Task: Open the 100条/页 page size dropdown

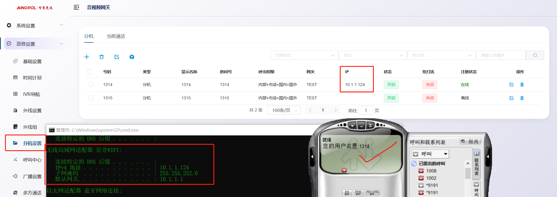Action: 284,110
